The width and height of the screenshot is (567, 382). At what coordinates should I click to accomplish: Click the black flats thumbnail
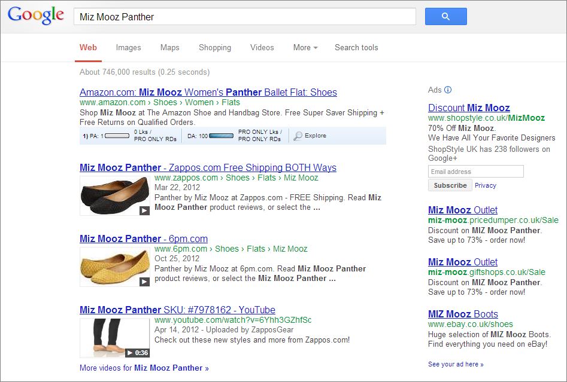tap(114, 195)
